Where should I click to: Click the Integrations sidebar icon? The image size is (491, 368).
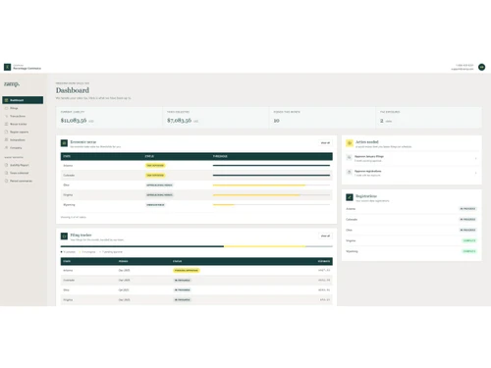tap(6, 140)
